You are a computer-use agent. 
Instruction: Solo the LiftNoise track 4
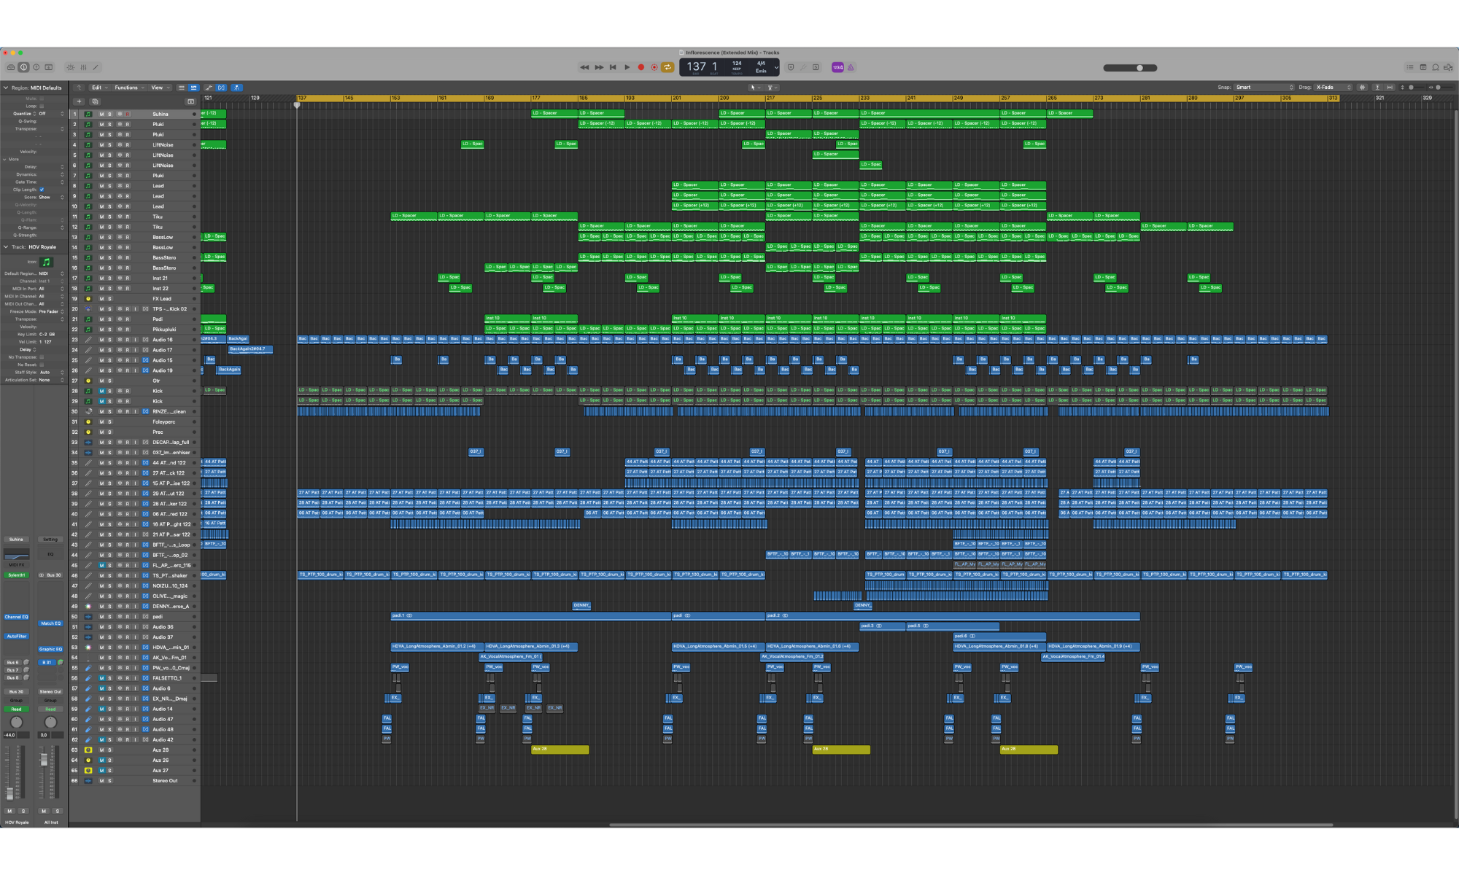point(110,144)
